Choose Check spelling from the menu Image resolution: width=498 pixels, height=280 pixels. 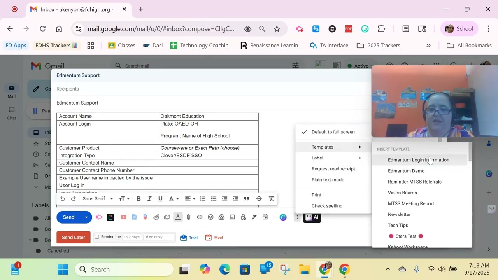click(x=333, y=206)
